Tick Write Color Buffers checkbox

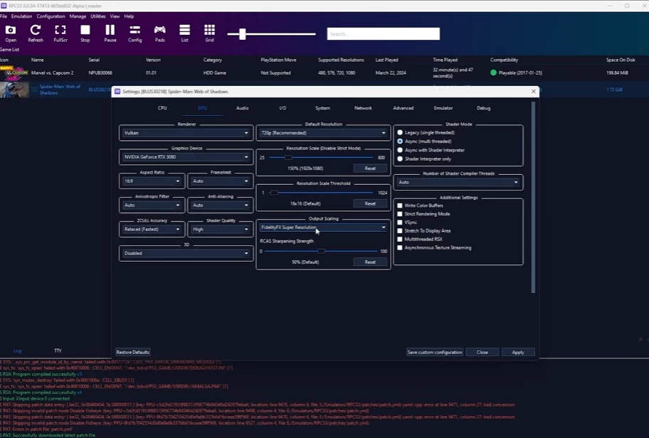coord(400,205)
